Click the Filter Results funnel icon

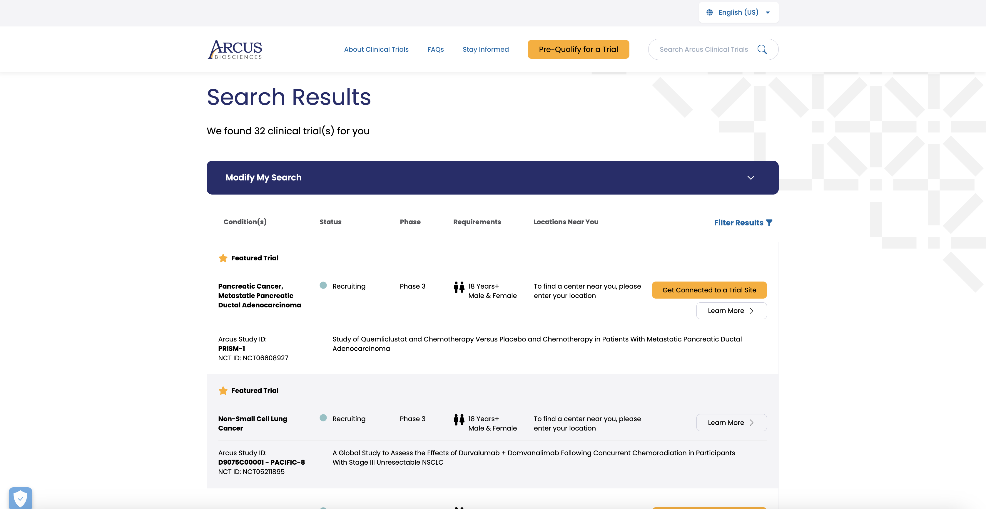pyautogui.click(x=769, y=222)
